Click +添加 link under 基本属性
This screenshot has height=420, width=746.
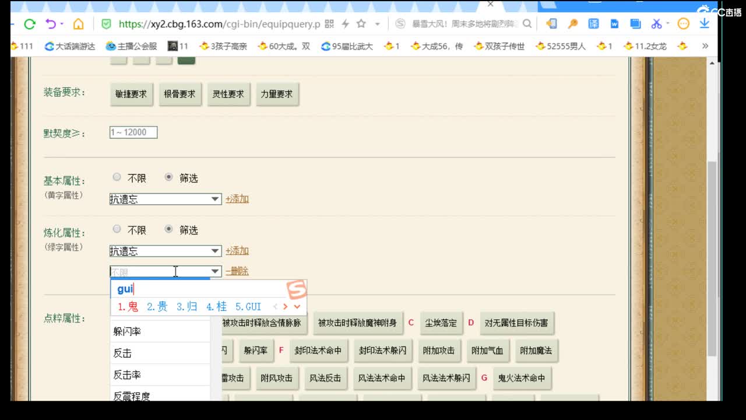tap(237, 199)
